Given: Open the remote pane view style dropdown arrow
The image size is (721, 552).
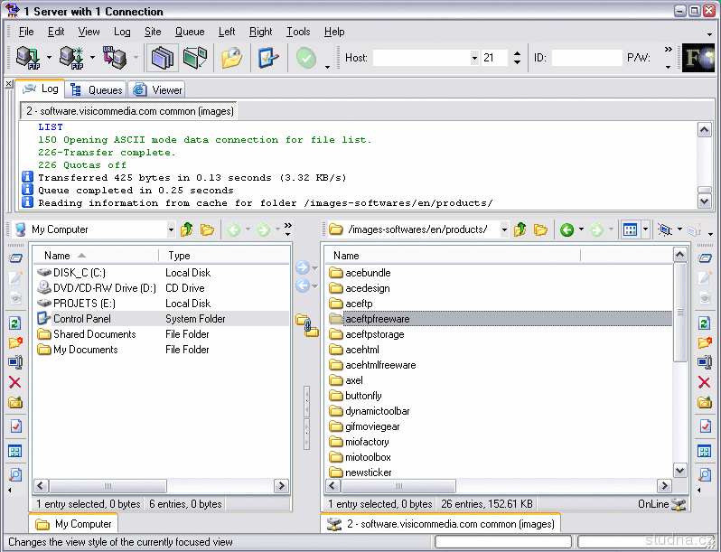Looking at the screenshot, I should (x=646, y=229).
